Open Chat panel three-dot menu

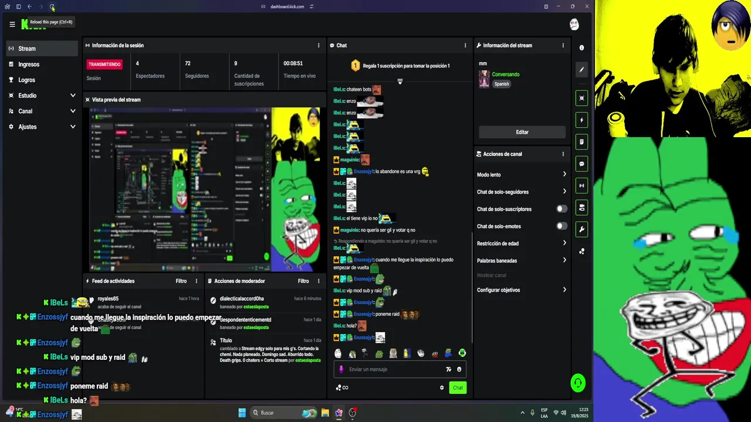click(x=465, y=45)
